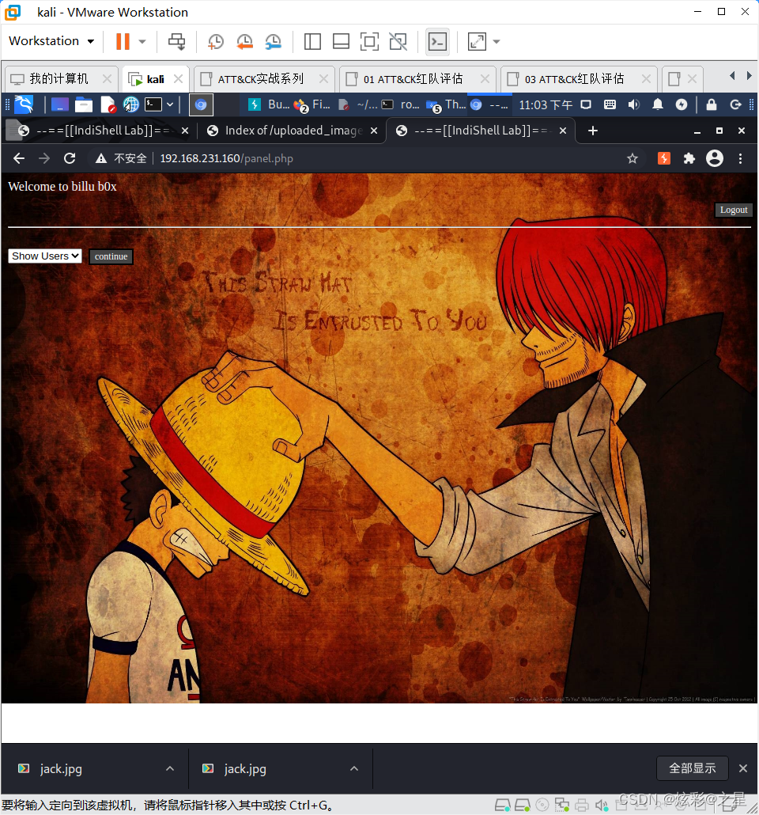Viewport: 759px width, 815px height.
Task: Switch to the Burp Suite taskbar window
Action: coord(269,104)
